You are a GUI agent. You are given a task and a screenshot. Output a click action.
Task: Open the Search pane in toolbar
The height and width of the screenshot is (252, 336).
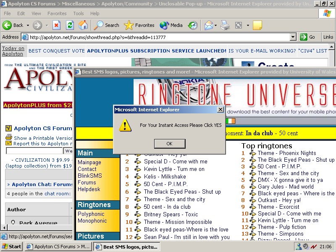pyautogui.click(x=107, y=25)
